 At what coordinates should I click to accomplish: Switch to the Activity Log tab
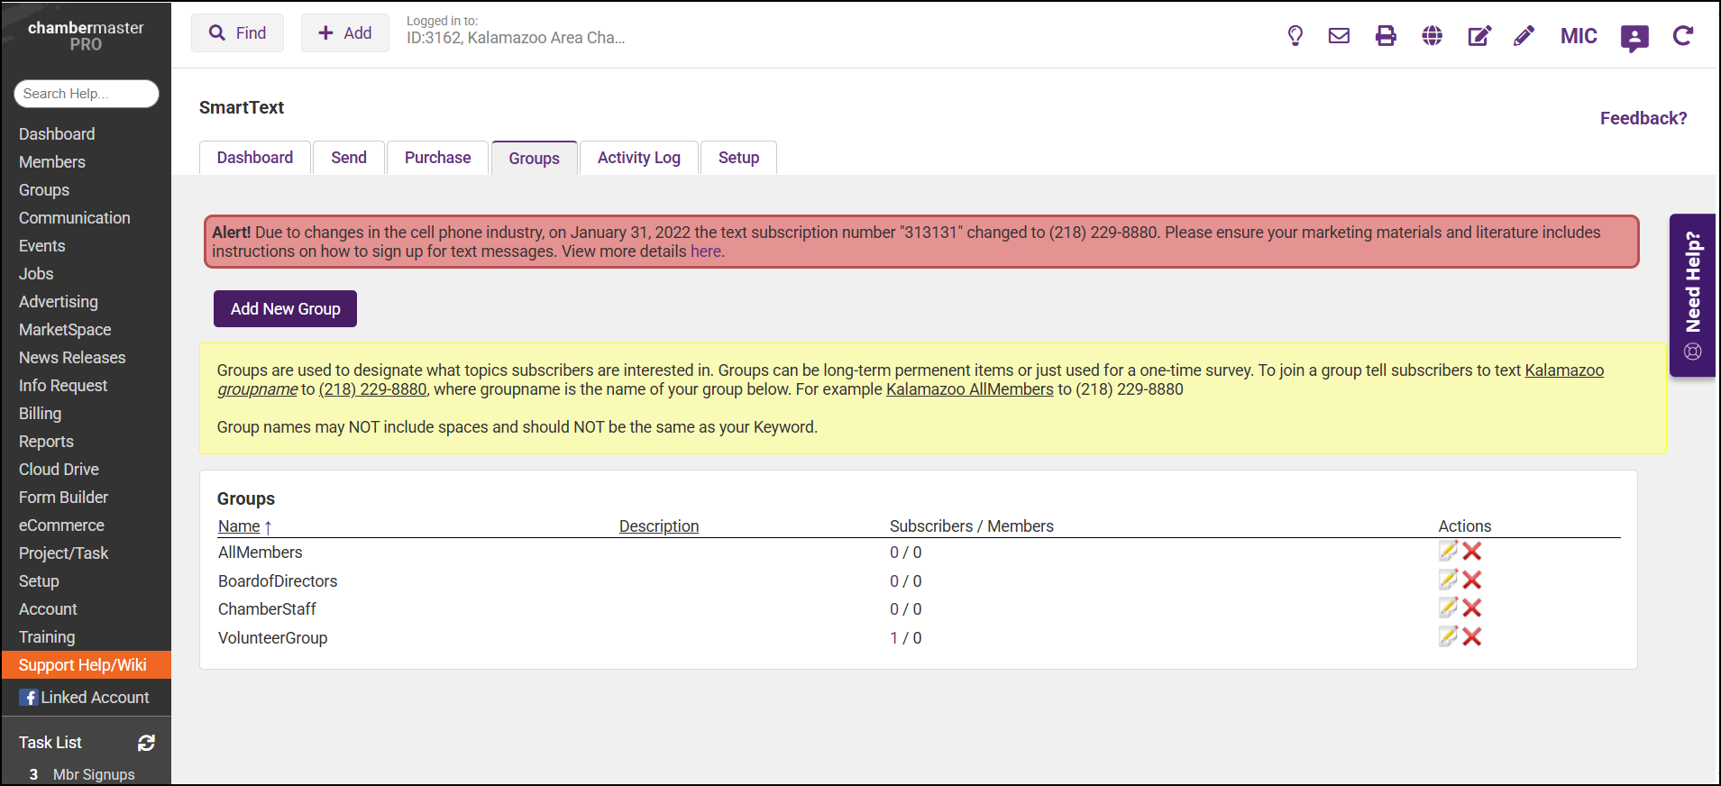pyautogui.click(x=638, y=158)
